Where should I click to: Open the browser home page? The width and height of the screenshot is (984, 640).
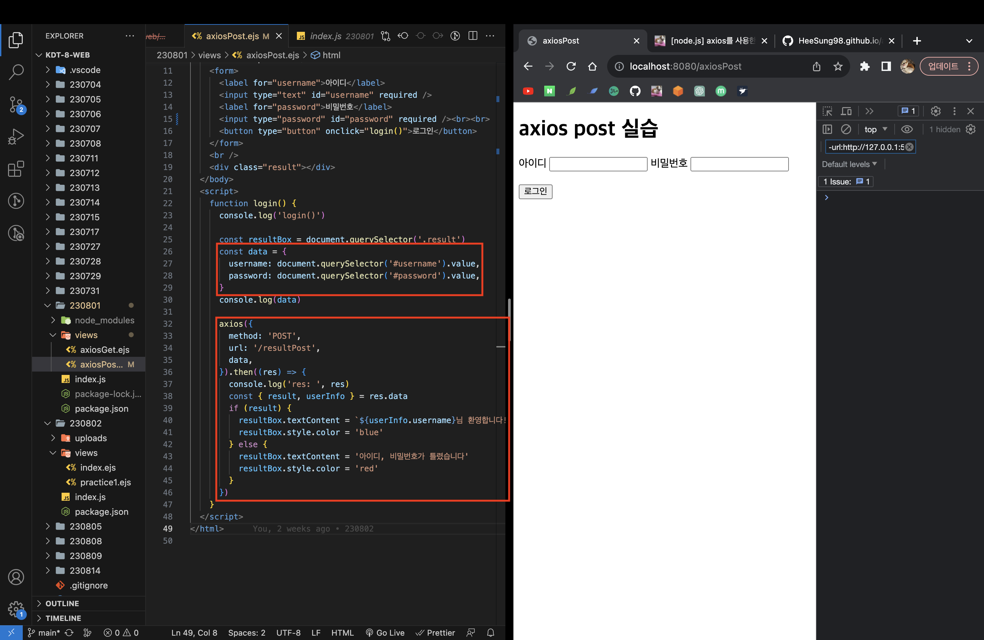[592, 66]
